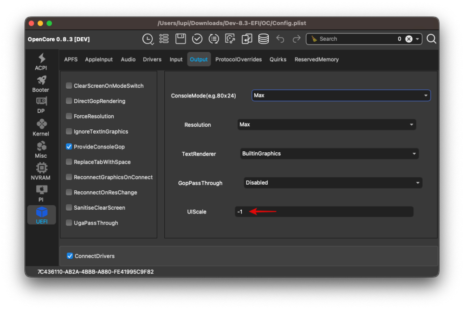Click the broom icon in search field
464x310 pixels.
pos(314,39)
